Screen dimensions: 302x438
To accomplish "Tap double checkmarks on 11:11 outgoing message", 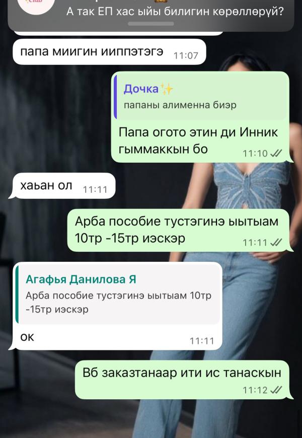I will pyautogui.click(x=276, y=242).
